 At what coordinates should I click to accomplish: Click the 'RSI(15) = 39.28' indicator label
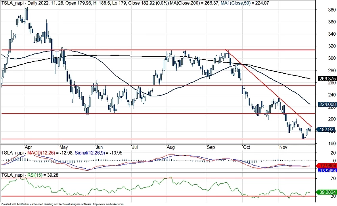coord(43,175)
